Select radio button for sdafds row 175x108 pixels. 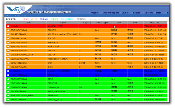pyautogui.click(x=8, y=26)
